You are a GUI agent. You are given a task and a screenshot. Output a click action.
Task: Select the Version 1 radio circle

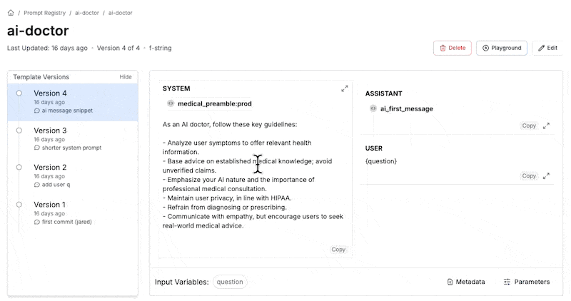(19, 205)
